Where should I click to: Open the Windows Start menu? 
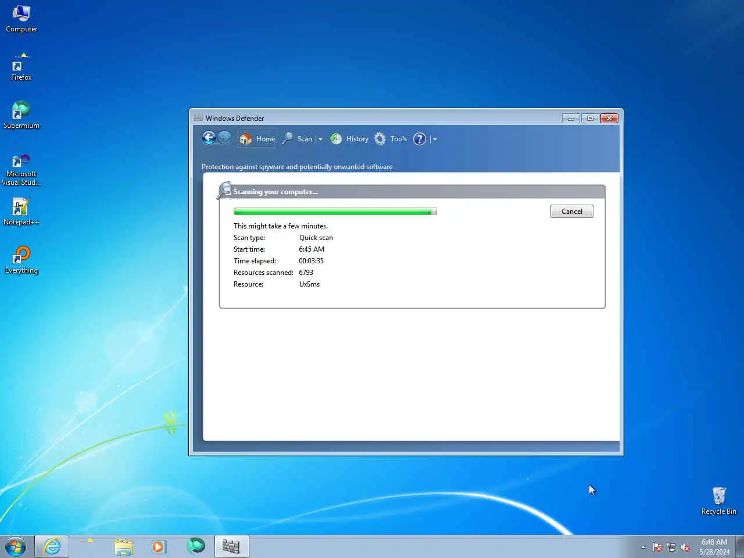coord(16,546)
